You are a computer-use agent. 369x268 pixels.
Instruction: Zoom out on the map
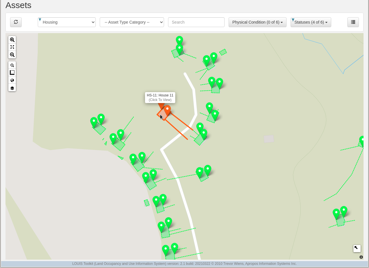[12, 55]
